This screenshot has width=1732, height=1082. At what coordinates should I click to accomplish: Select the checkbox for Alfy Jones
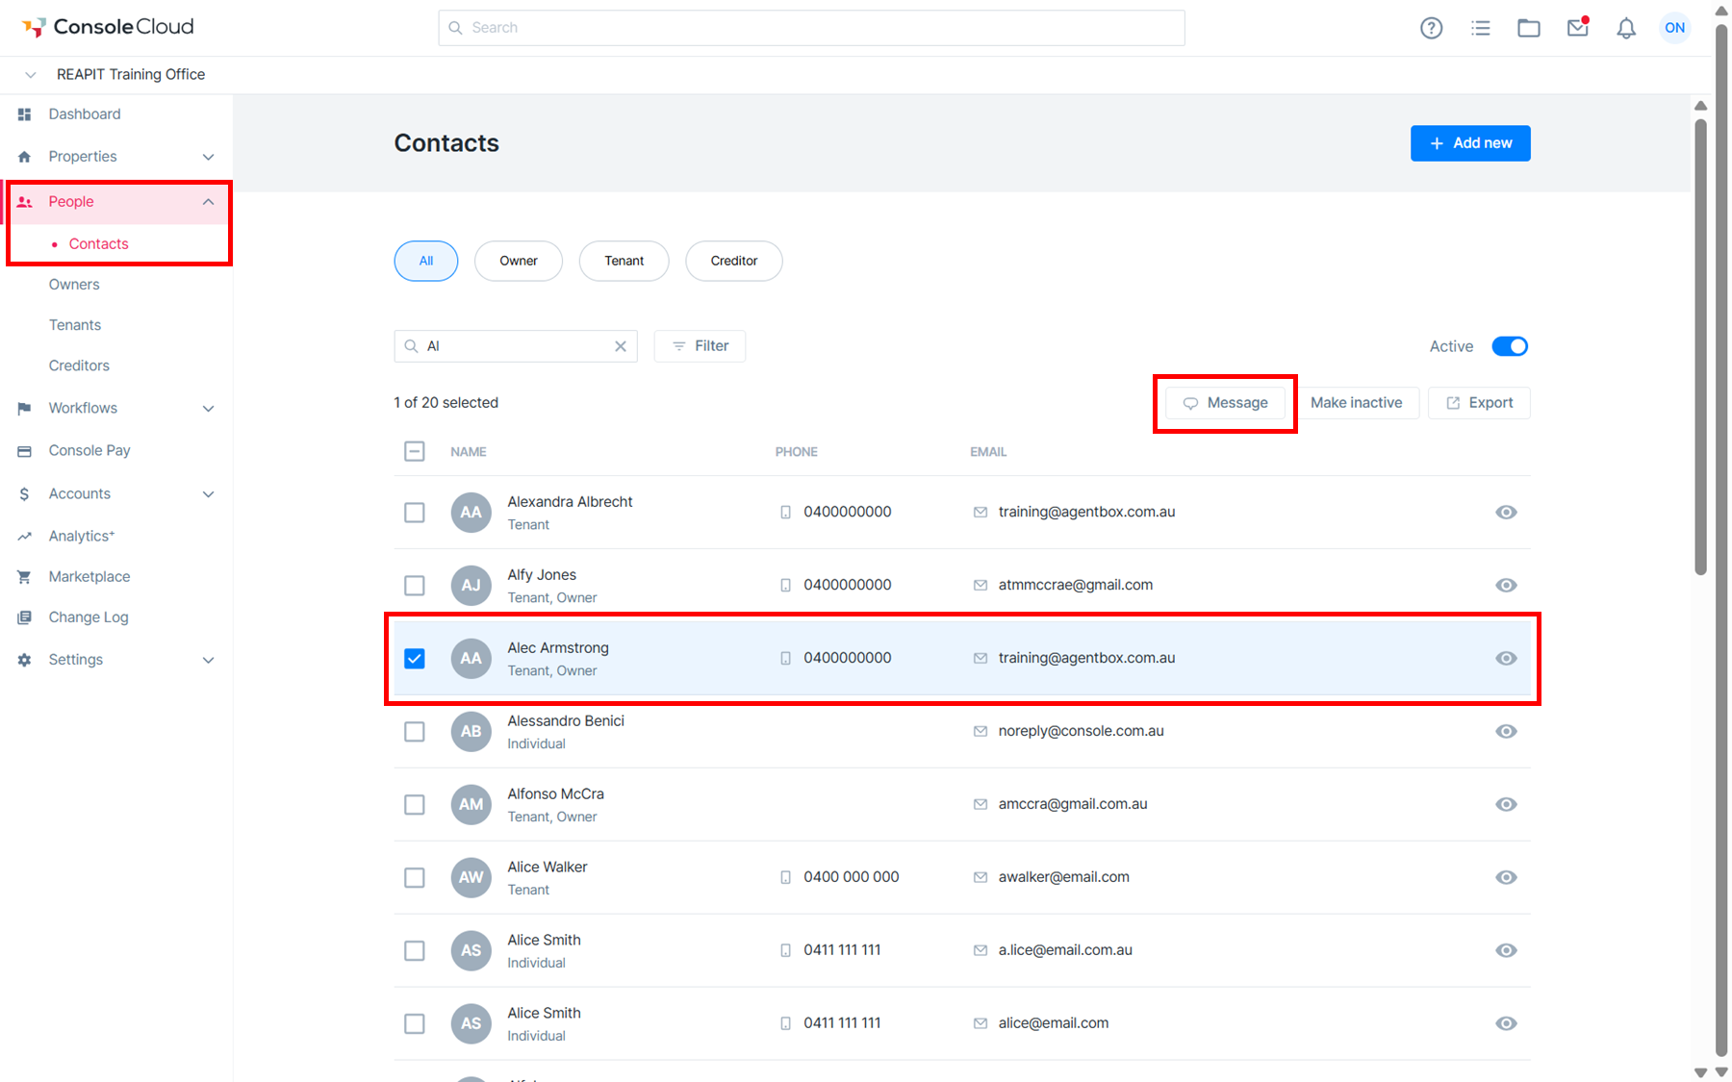(x=415, y=586)
